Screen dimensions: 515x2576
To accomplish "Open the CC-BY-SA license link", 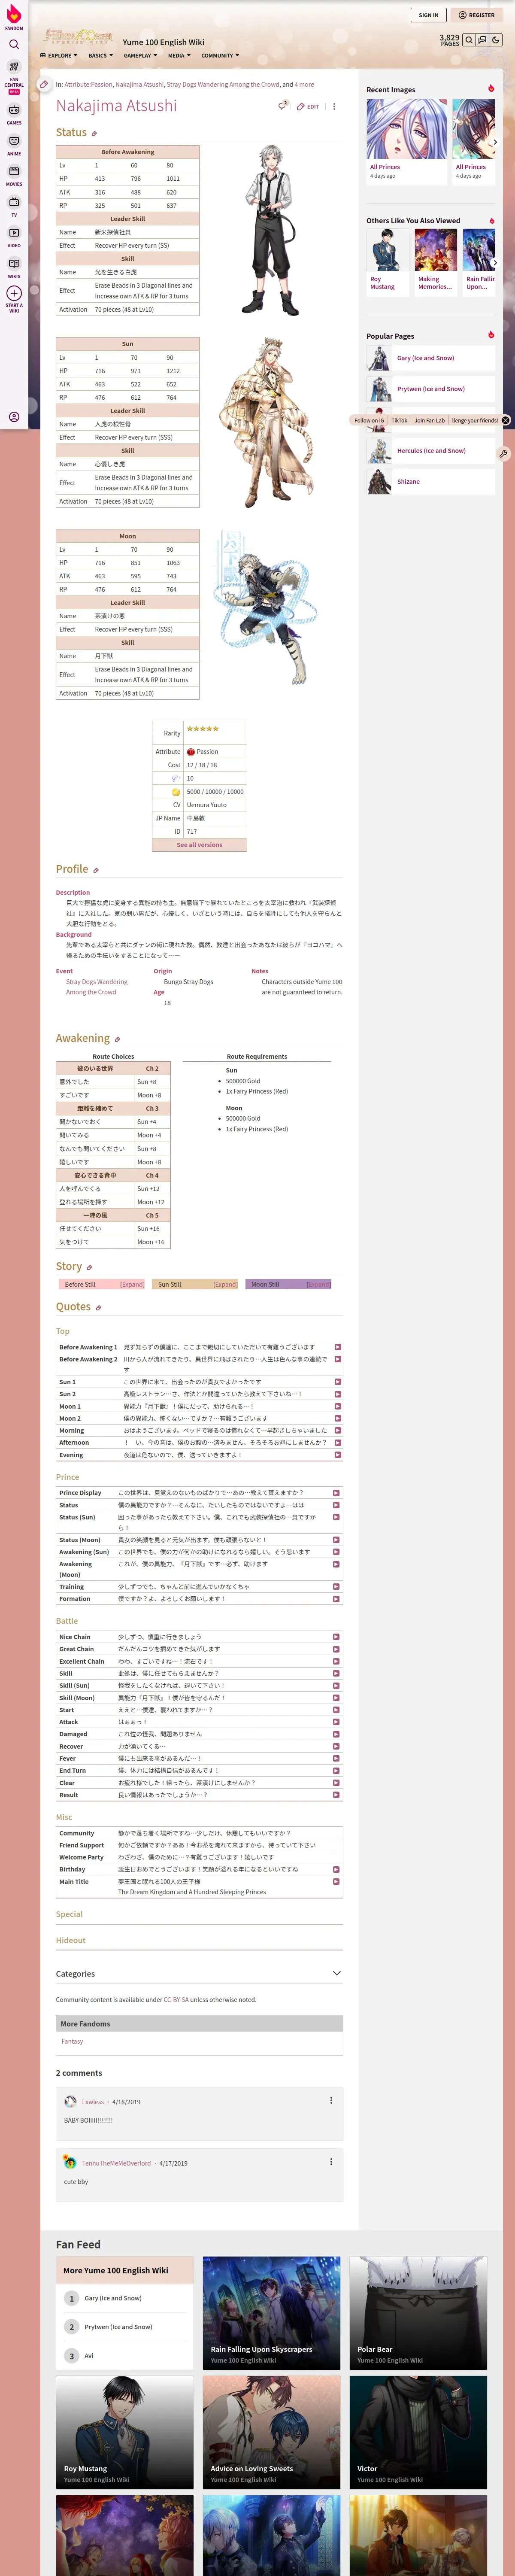I will (x=176, y=2000).
